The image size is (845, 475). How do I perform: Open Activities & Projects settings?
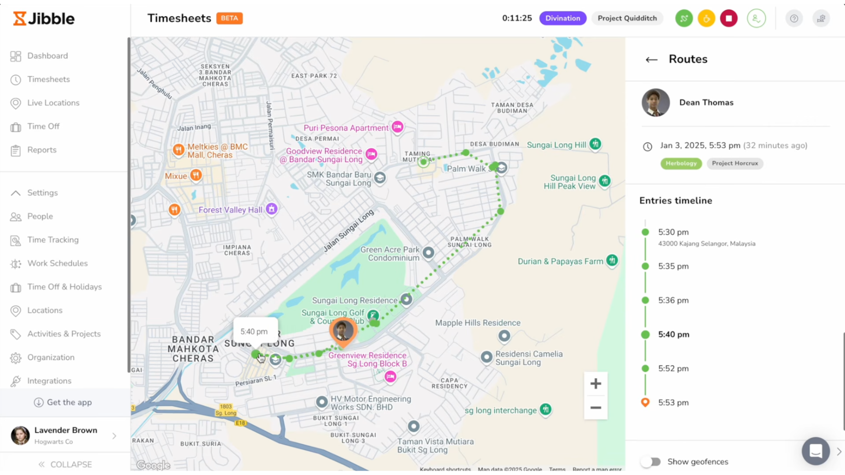coord(64,334)
